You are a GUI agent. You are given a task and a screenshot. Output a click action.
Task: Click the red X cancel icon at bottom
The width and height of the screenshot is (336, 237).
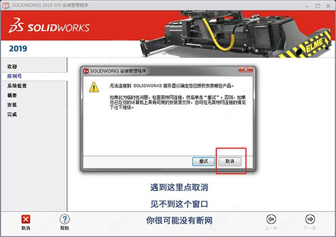click(26, 219)
